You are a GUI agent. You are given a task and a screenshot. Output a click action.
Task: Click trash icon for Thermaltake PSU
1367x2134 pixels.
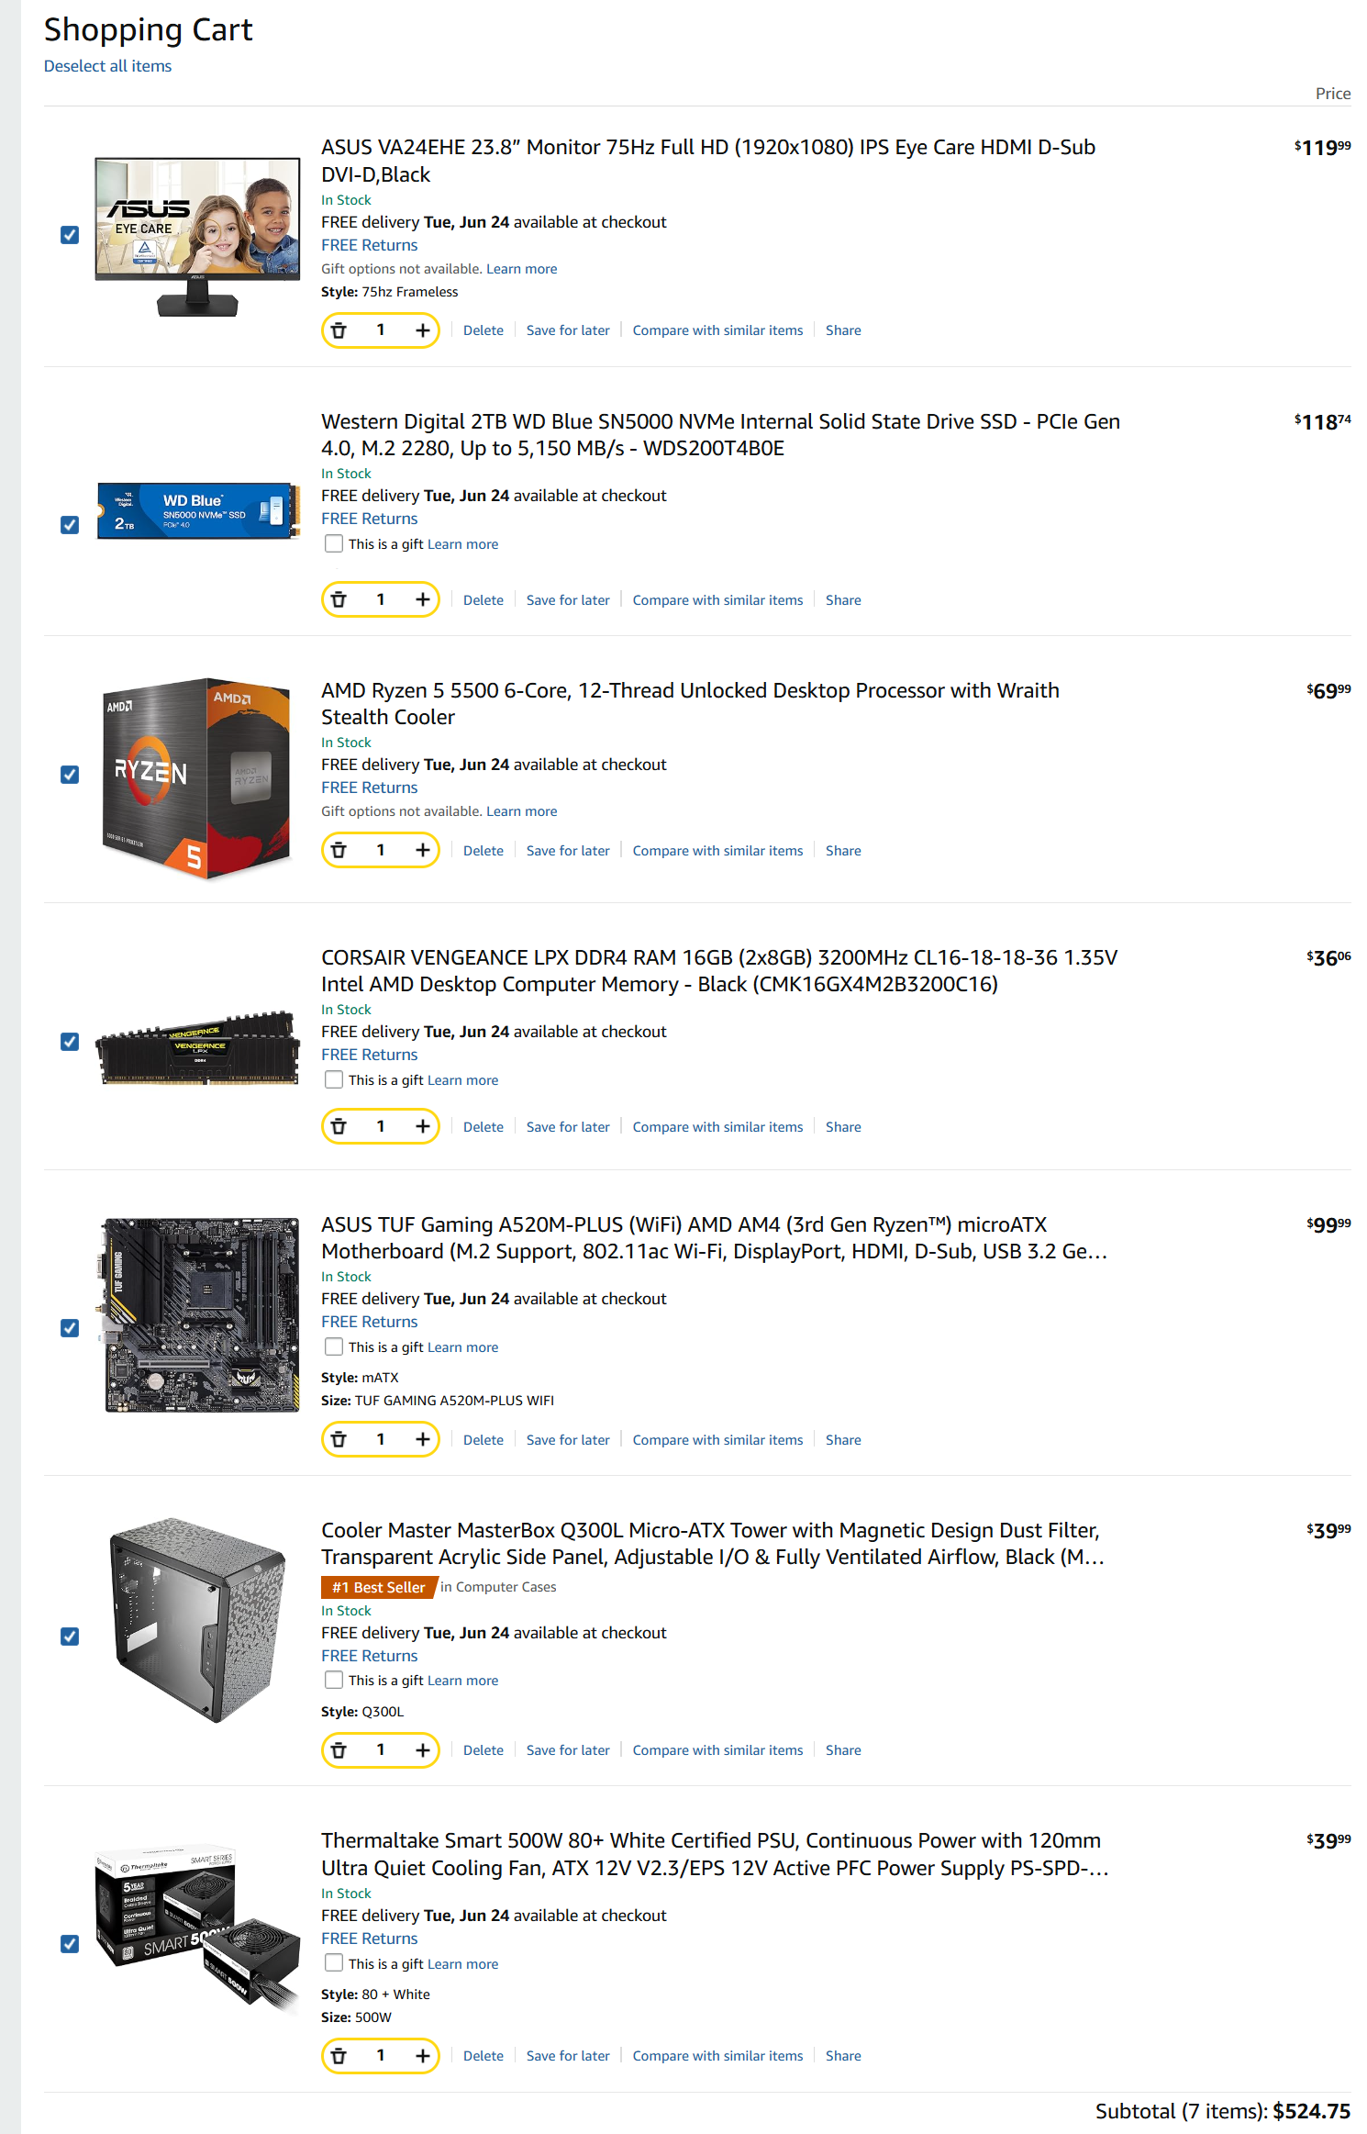point(339,2055)
